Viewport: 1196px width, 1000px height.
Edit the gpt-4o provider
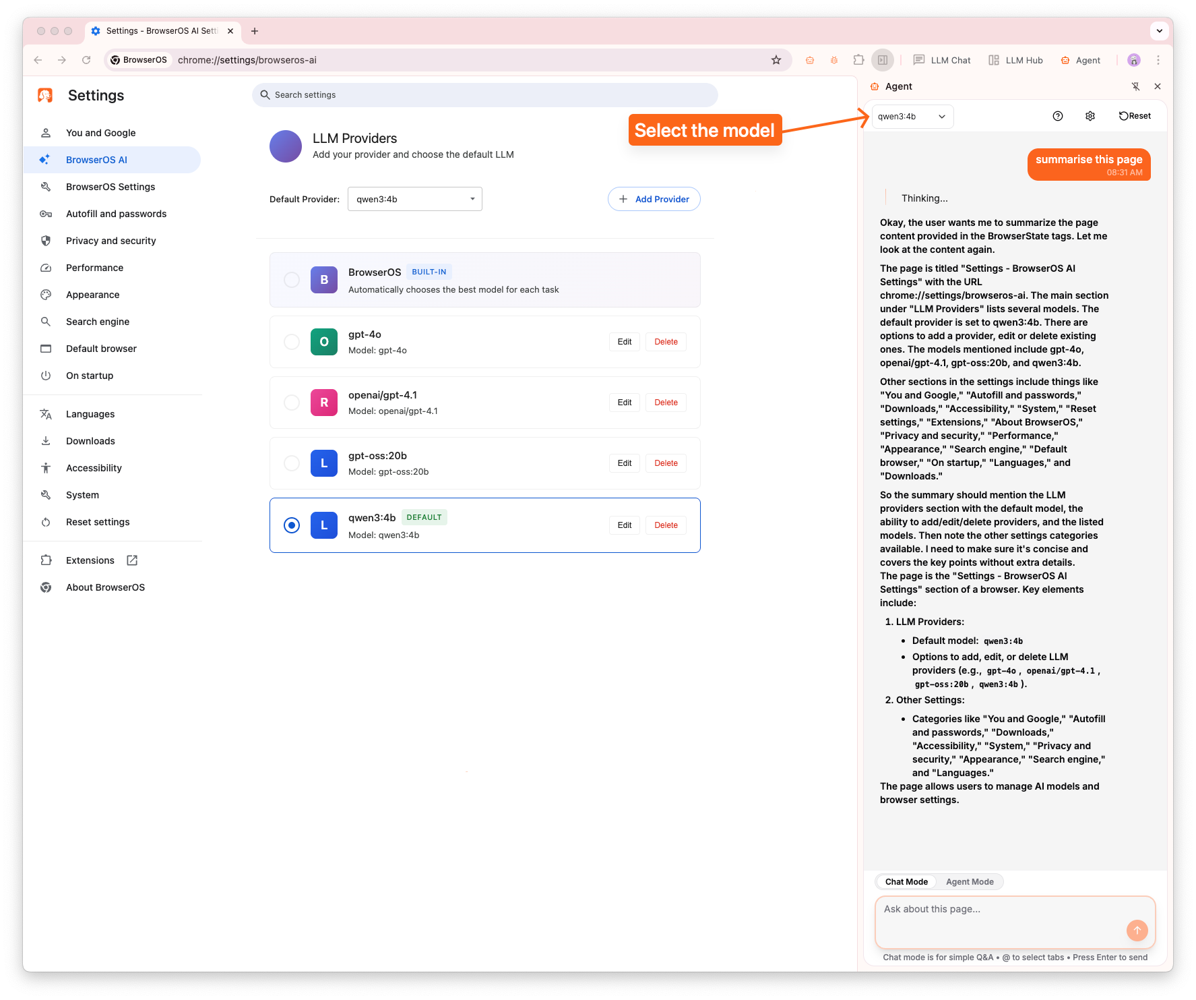[x=625, y=342]
